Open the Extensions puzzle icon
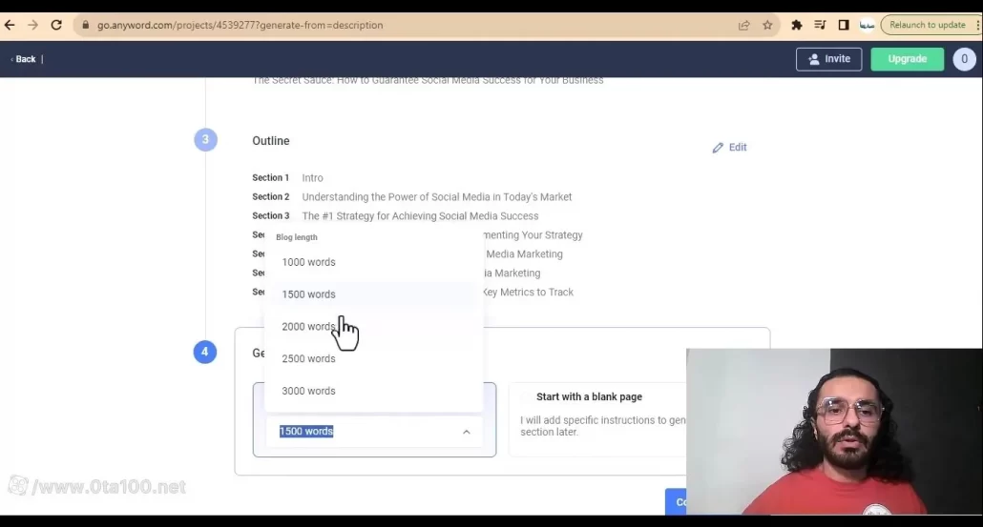The height and width of the screenshot is (527, 983). pos(796,25)
